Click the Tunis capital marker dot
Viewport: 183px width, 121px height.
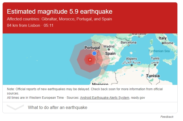point(155,65)
